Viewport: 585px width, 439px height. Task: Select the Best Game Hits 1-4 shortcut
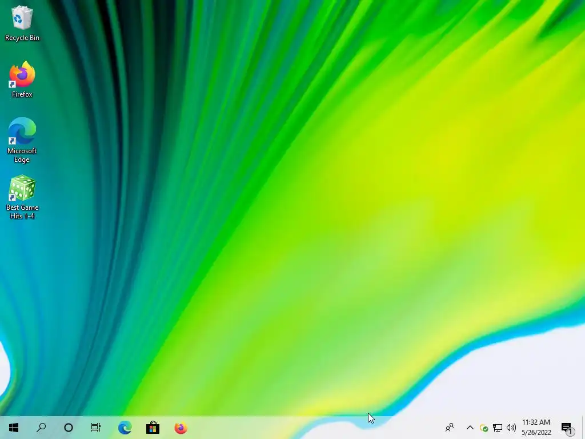[x=22, y=197]
